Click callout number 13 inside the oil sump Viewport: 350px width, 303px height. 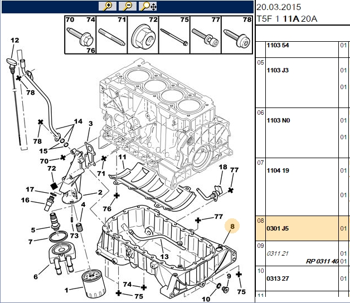point(164,257)
